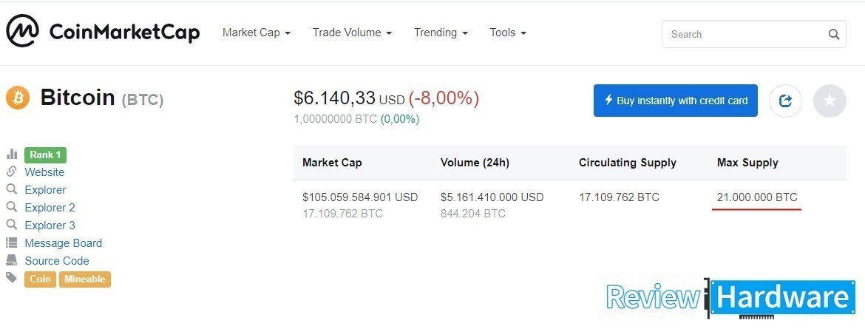The height and width of the screenshot is (329, 865).
Task: Open the Explorer 2 link
Action: pyautogui.click(x=50, y=208)
